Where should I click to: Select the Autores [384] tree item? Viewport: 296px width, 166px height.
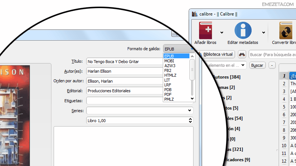(226, 77)
